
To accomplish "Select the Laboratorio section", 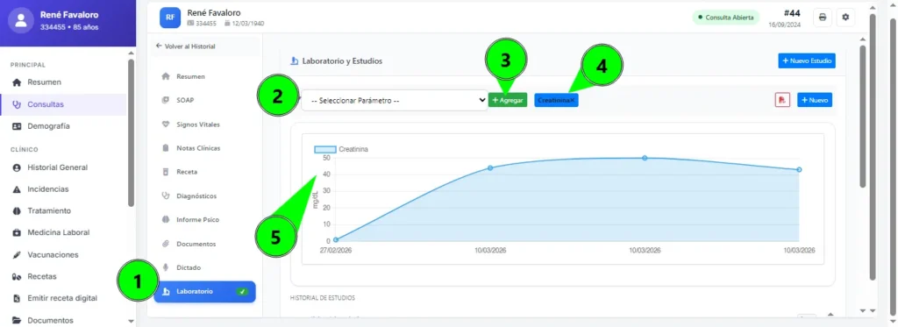I will coord(205,291).
